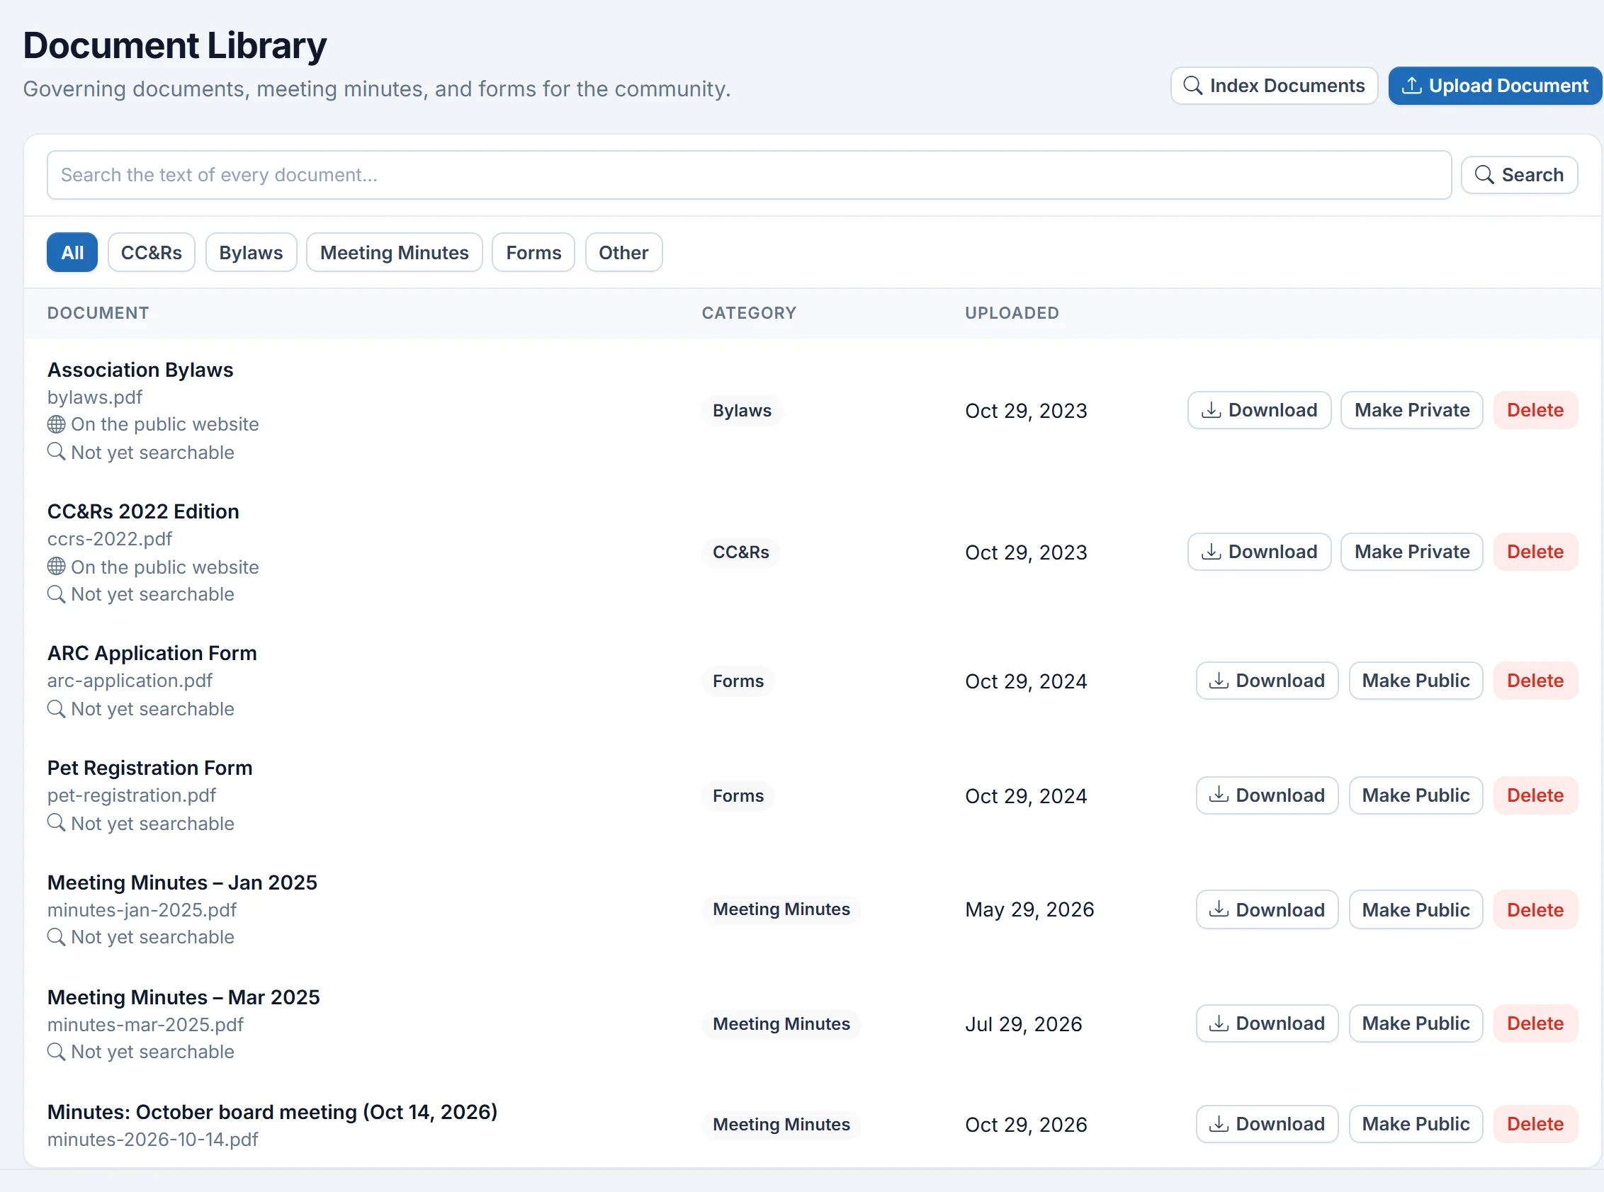Click the Minutes: October board meeting title

coord(272,1112)
